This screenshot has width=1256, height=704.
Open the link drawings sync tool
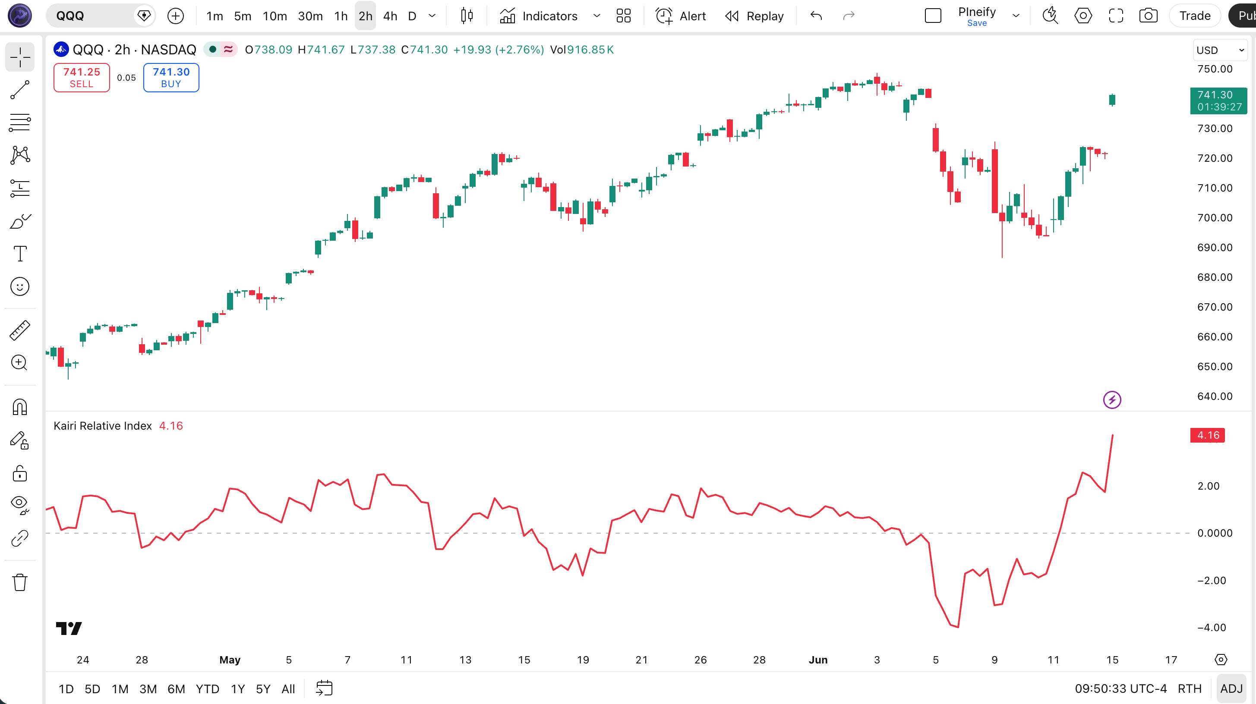click(20, 538)
